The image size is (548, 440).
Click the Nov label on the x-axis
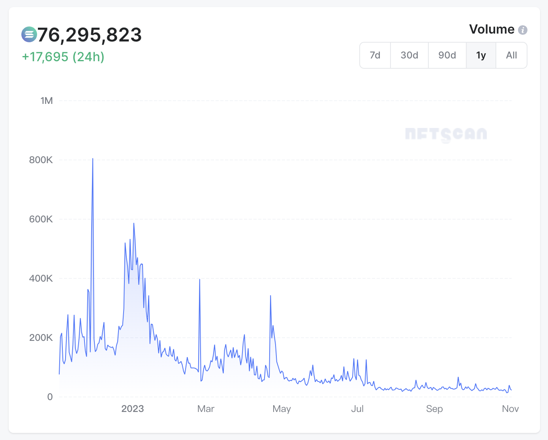tap(510, 409)
